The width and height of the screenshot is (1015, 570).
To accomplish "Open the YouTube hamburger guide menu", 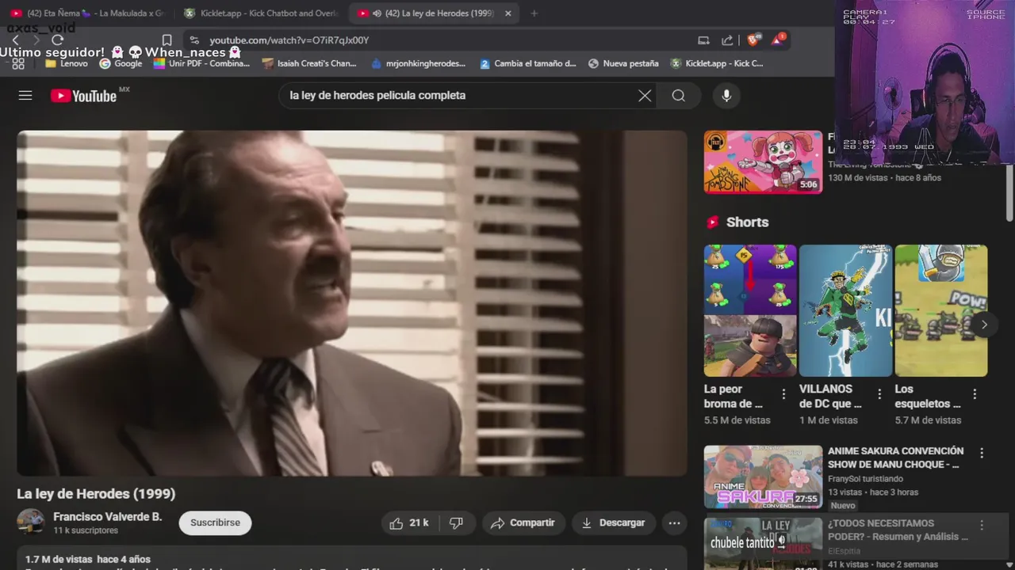I will 25,95.
